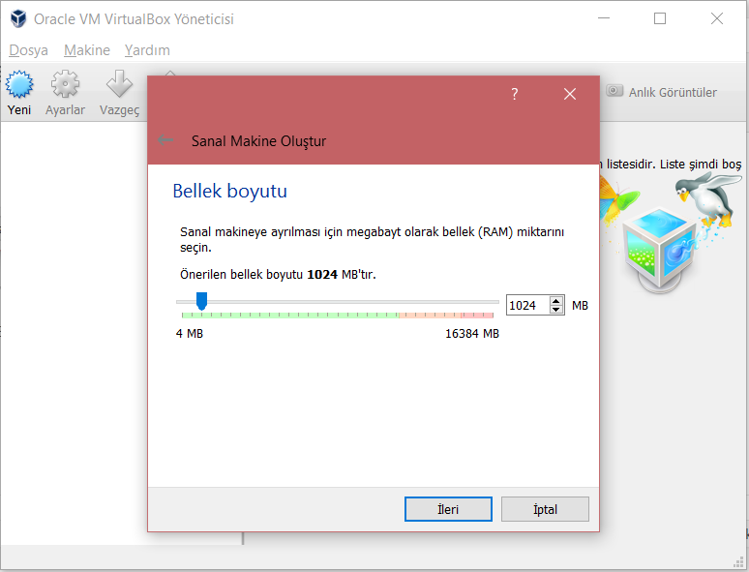The image size is (749, 572).
Task: Click the İleri button
Action: pos(448,509)
